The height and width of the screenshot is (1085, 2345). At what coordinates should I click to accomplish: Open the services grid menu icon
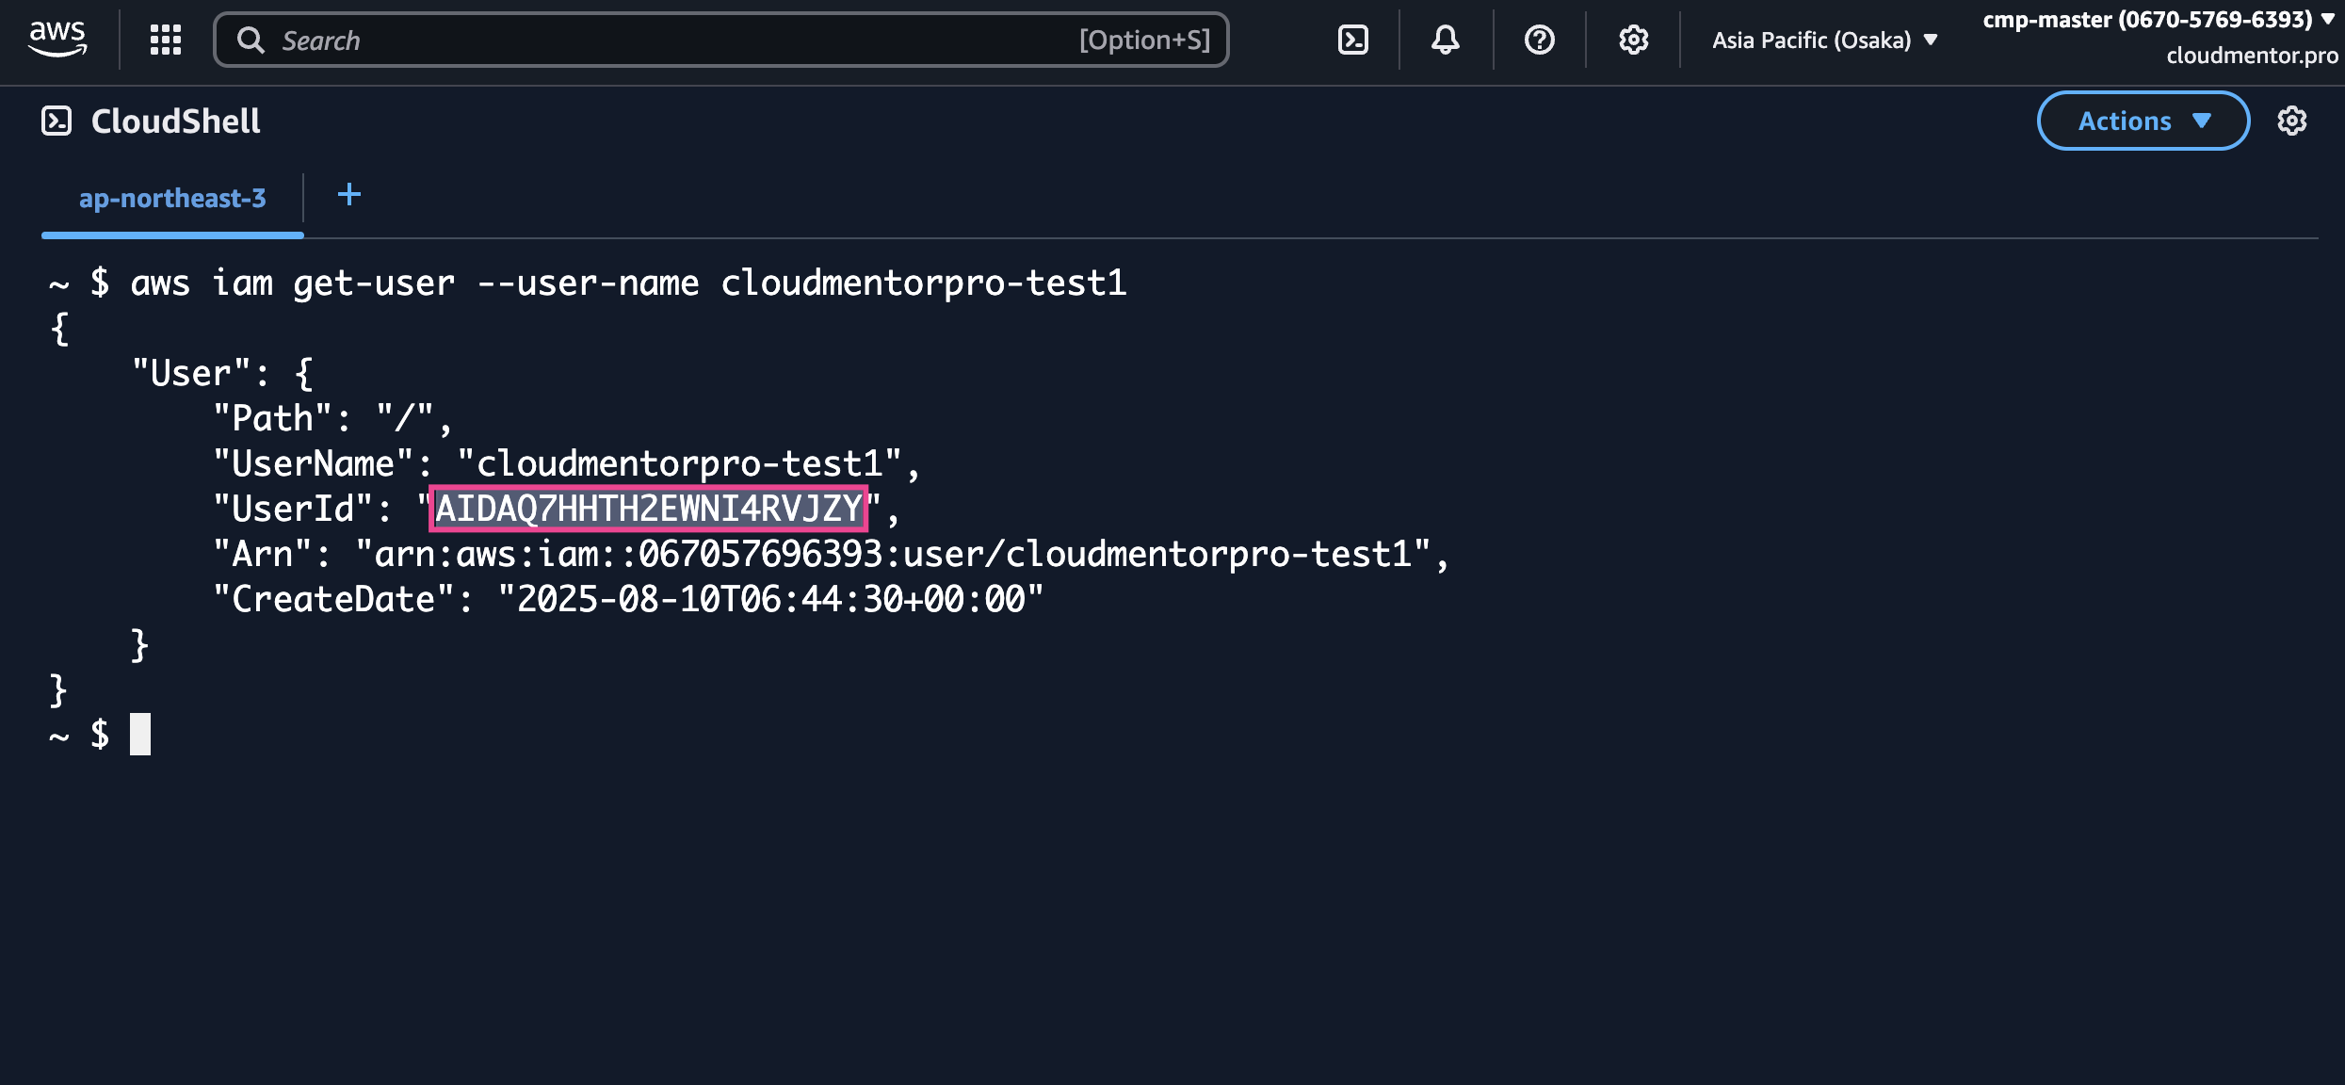point(166,40)
